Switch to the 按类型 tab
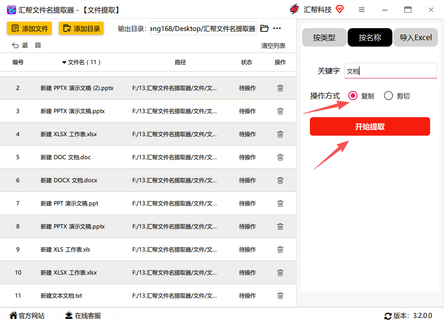Viewport: 444px width, 323px height. pyautogui.click(x=324, y=37)
